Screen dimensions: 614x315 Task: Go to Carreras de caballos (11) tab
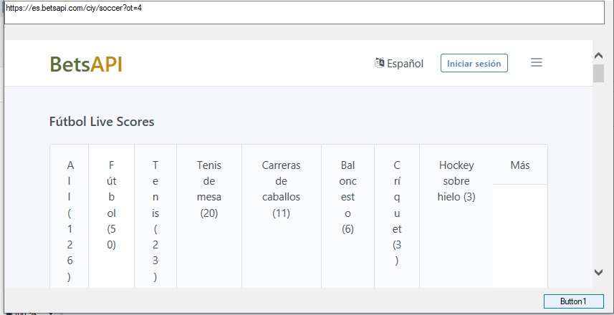(282, 189)
